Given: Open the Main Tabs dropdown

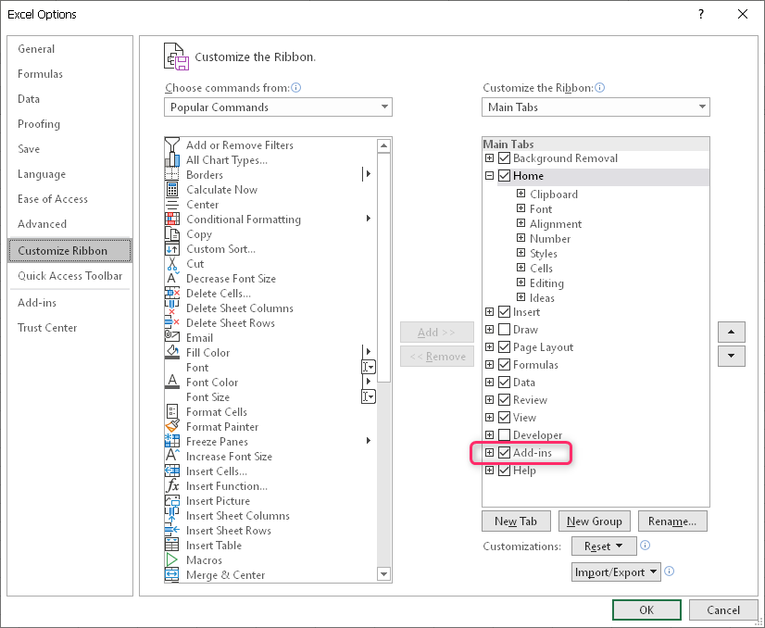Looking at the screenshot, I should click(596, 107).
